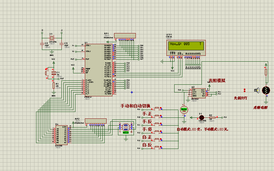Click the U4 ULN2003 driver chip
The width and height of the screenshot is (274, 171).
coord(61,135)
